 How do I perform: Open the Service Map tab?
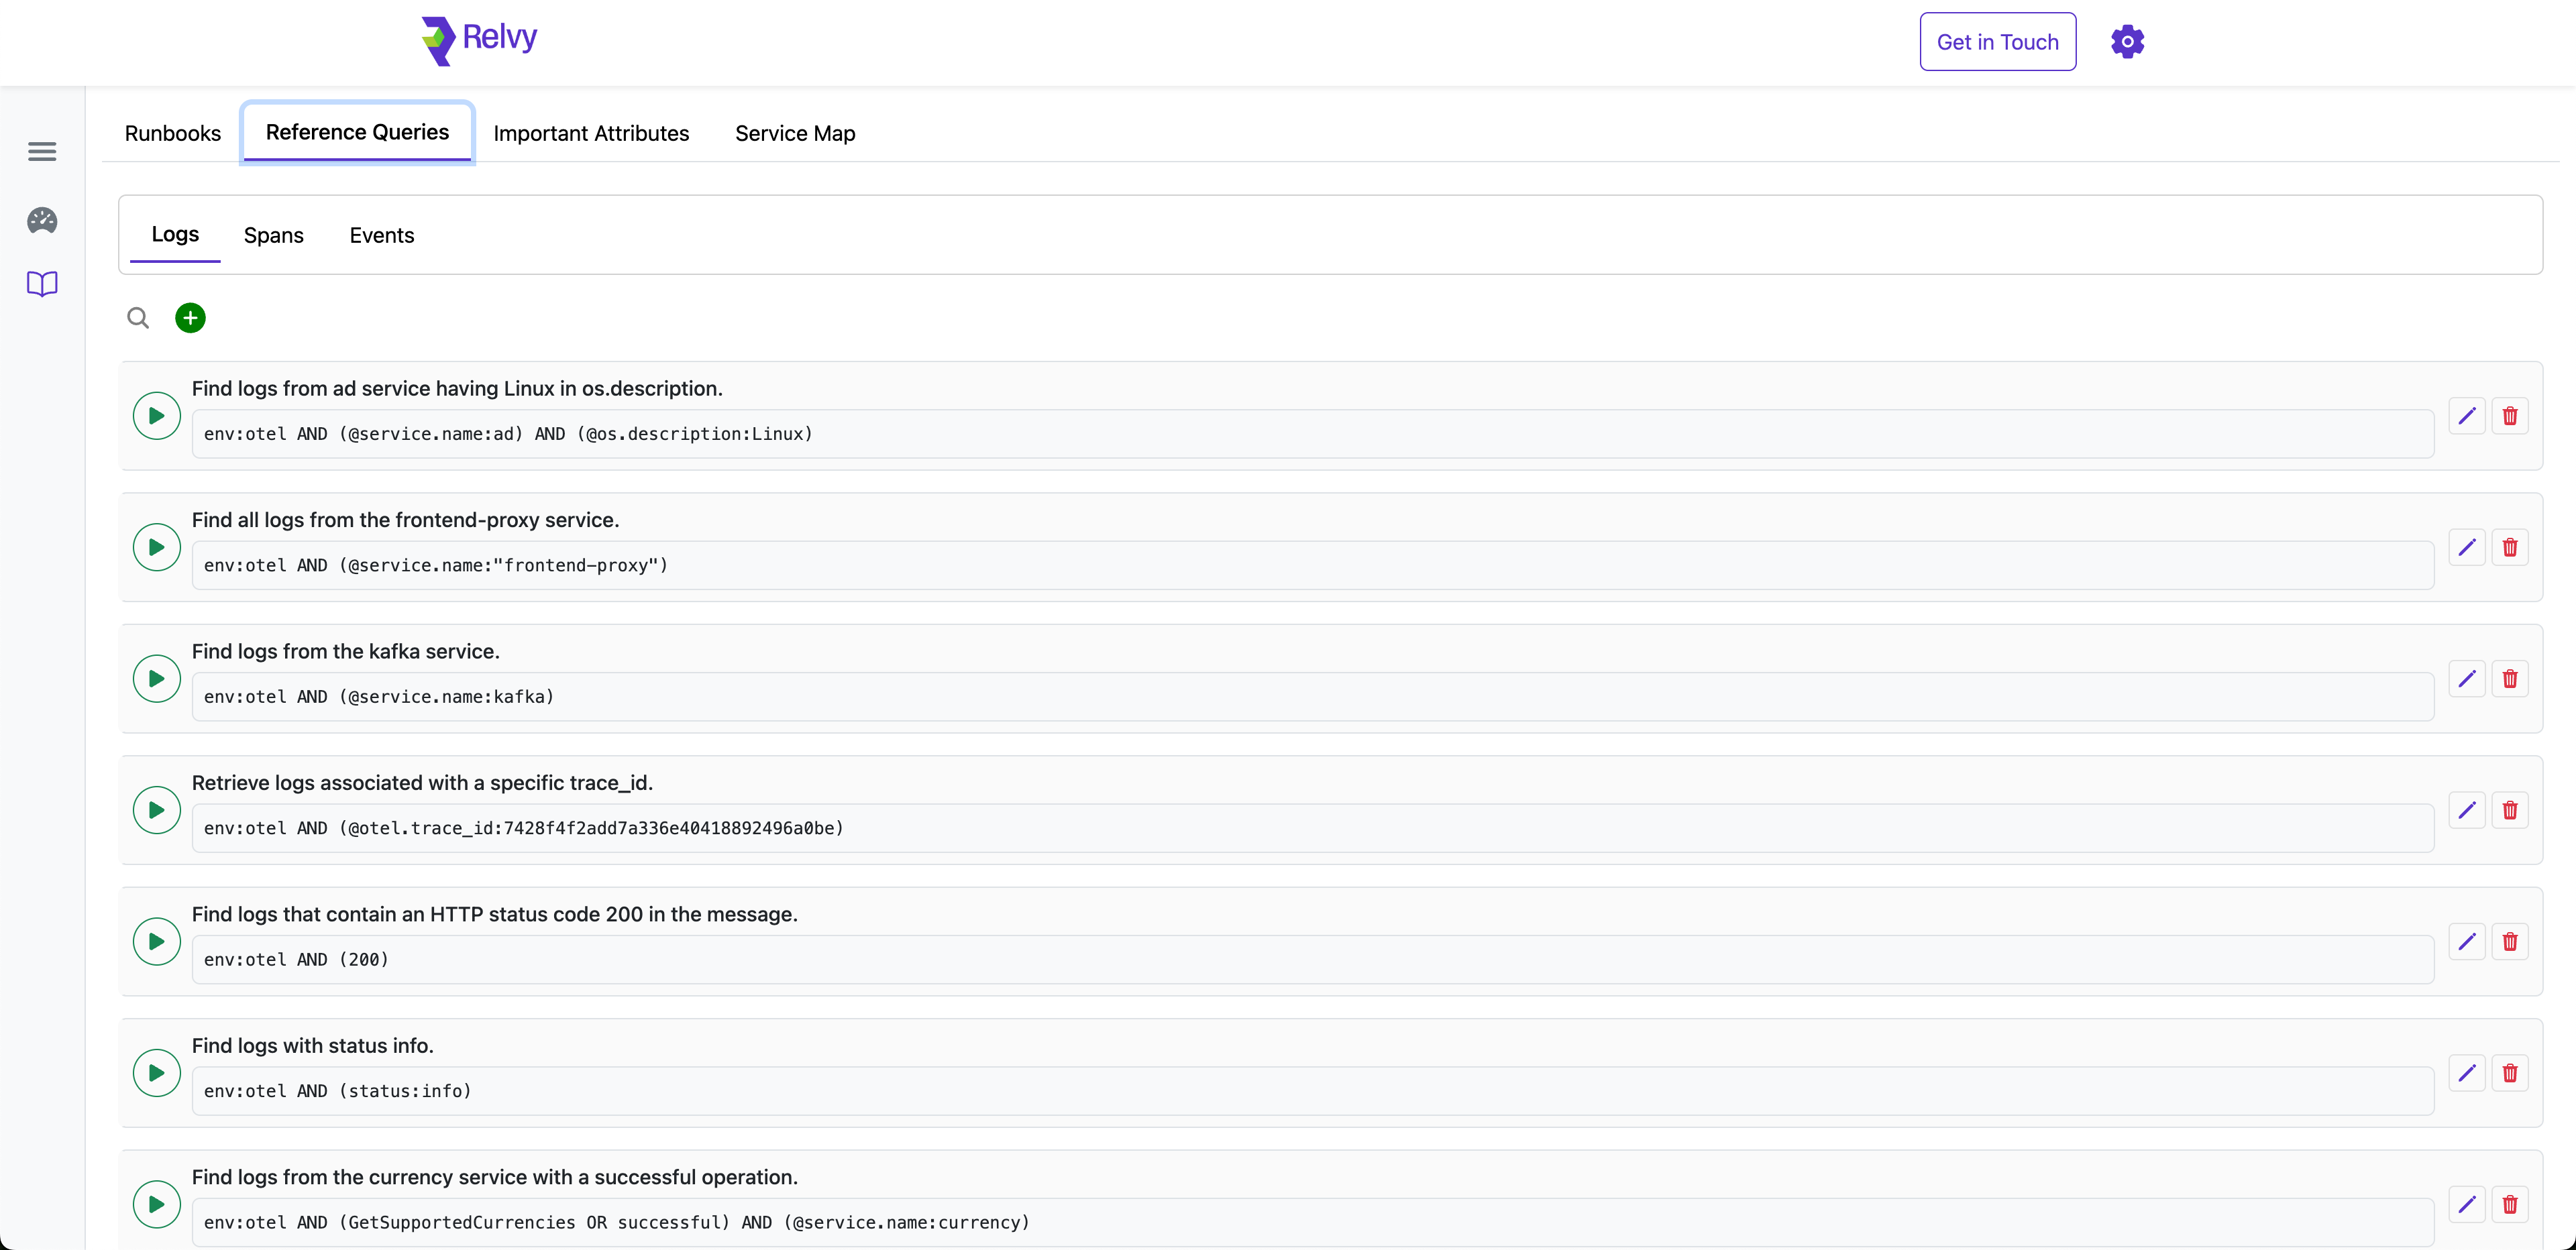[795, 133]
